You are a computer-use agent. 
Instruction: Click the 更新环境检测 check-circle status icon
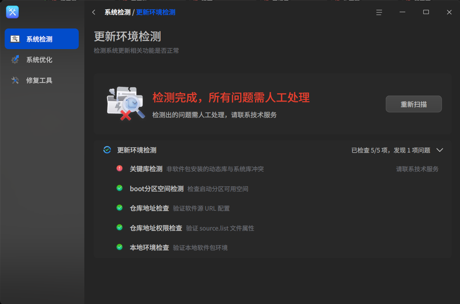click(x=107, y=150)
